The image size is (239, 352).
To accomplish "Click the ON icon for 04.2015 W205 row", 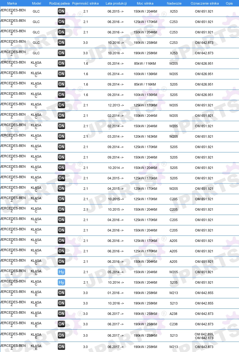I will [x=61, y=189].
